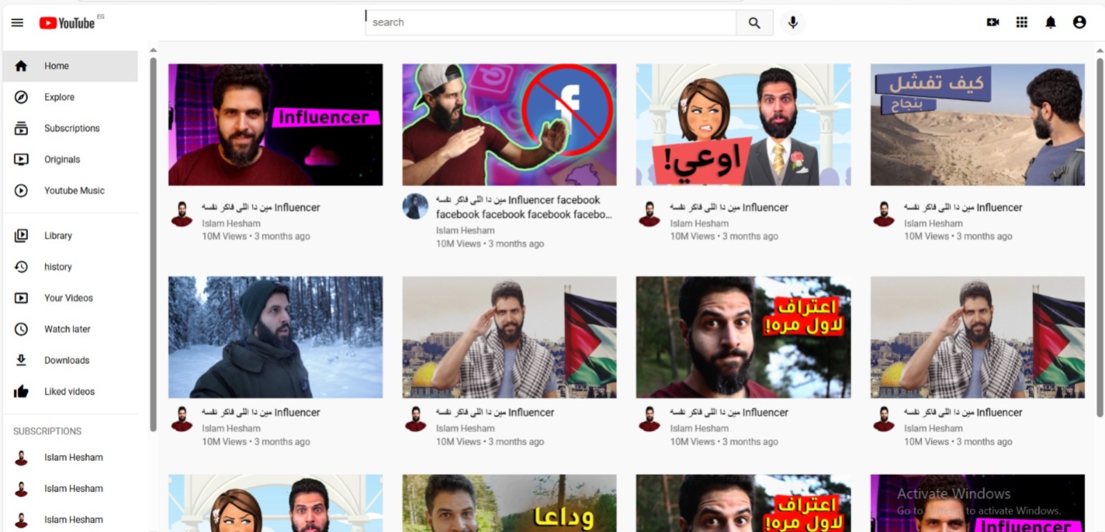Open the Downloads section

pyautogui.click(x=66, y=360)
